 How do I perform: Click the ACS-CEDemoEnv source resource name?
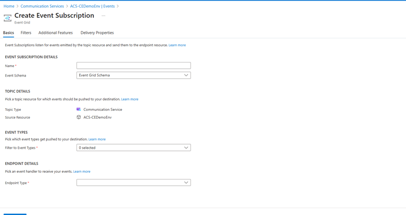[x=98, y=117]
